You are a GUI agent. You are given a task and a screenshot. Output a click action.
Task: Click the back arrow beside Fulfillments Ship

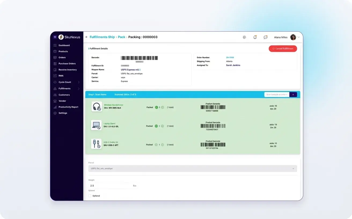[86, 37]
